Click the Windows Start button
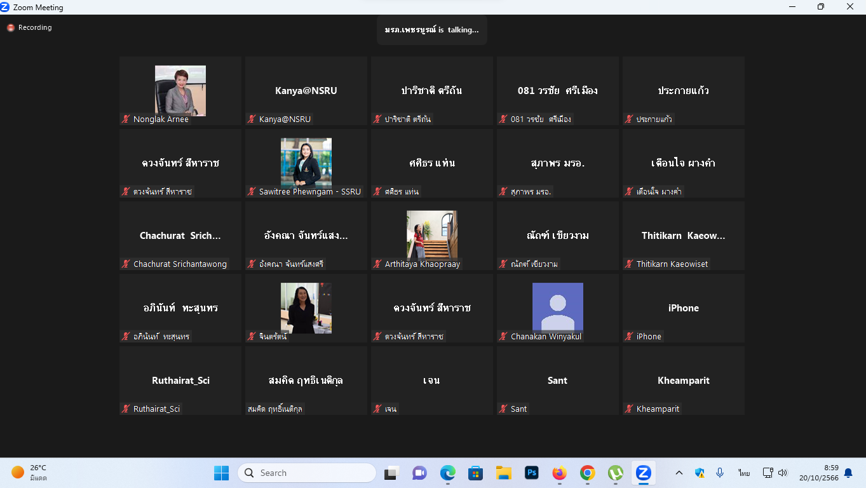Screen dimensions: 866x488 pyautogui.click(x=221, y=473)
